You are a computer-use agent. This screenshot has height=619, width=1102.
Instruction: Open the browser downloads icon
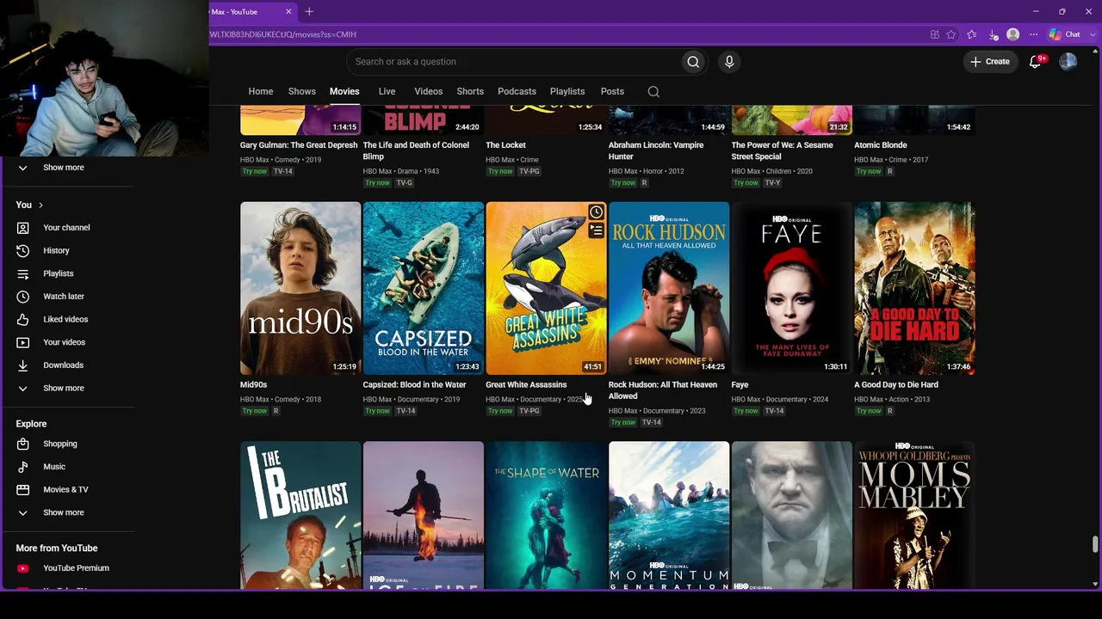pos(993,34)
